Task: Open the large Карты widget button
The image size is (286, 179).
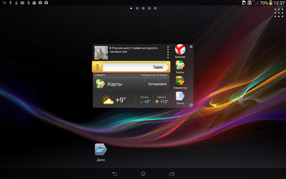Action: tap(119, 84)
